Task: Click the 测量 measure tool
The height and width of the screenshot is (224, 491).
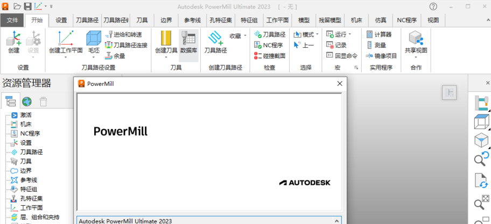Action: click(x=376, y=45)
